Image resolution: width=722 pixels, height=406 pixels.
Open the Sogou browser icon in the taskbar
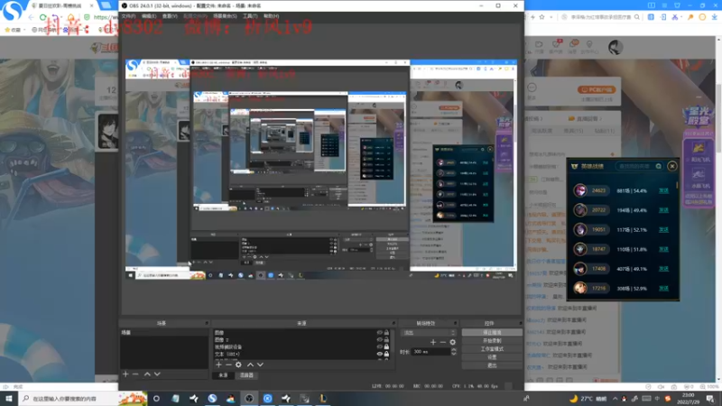point(212,399)
